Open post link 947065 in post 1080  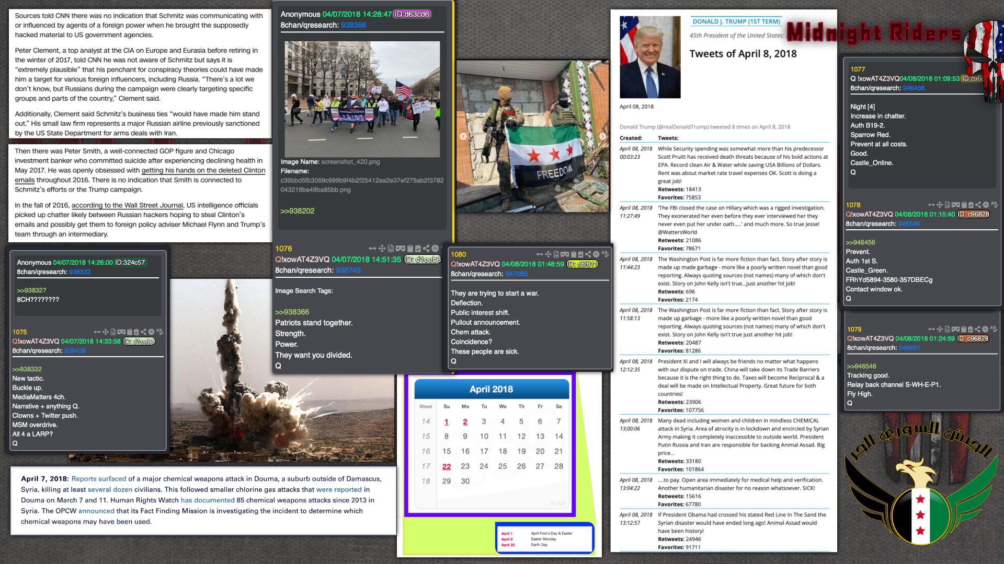tap(517, 274)
